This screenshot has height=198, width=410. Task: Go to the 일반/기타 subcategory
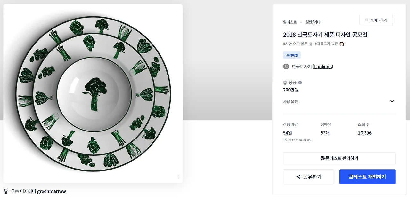coord(313,22)
